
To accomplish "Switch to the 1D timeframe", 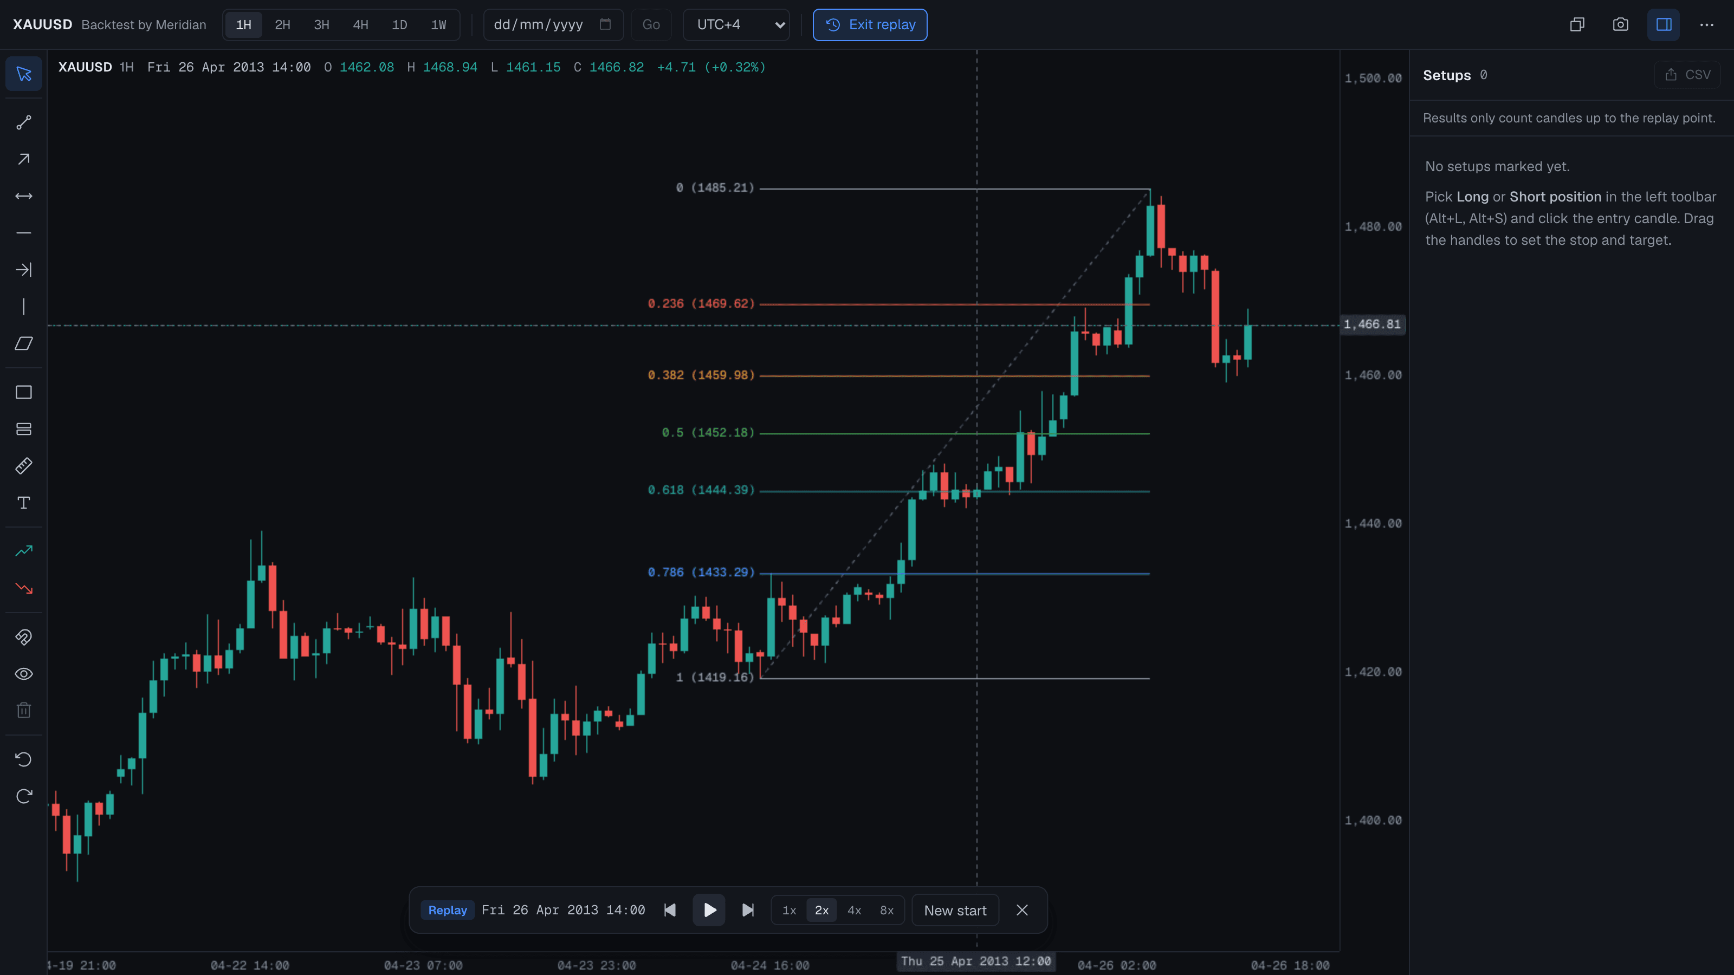I will 400,25.
